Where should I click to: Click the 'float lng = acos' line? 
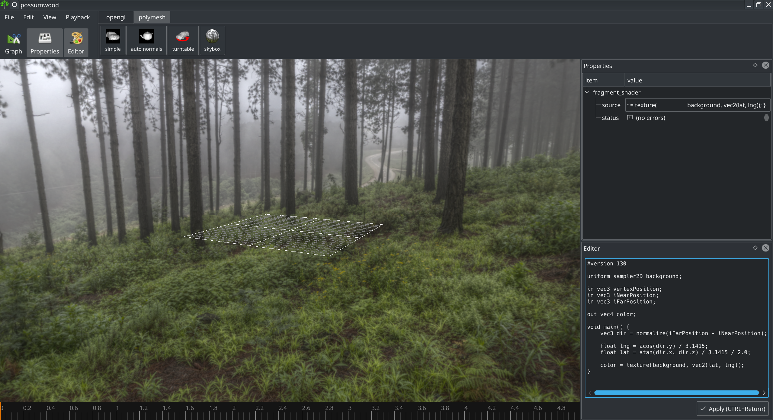pos(654,346)
